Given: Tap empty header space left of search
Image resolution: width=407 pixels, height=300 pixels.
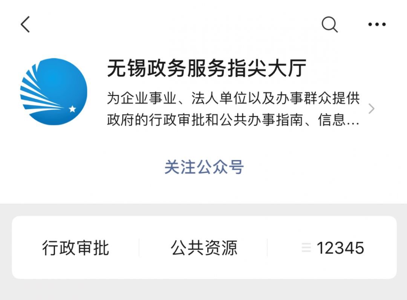Looking at the screenshot, I should click(x=174, y=24).
